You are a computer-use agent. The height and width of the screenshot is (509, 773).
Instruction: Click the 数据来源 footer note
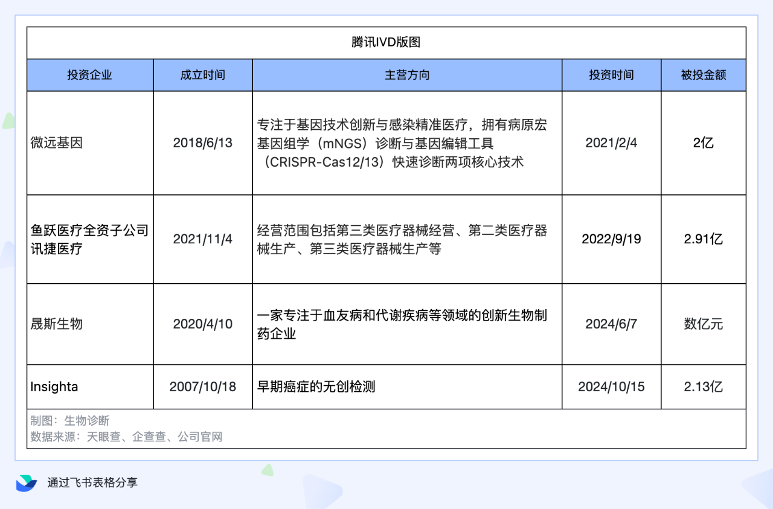[x=126, y=437]
